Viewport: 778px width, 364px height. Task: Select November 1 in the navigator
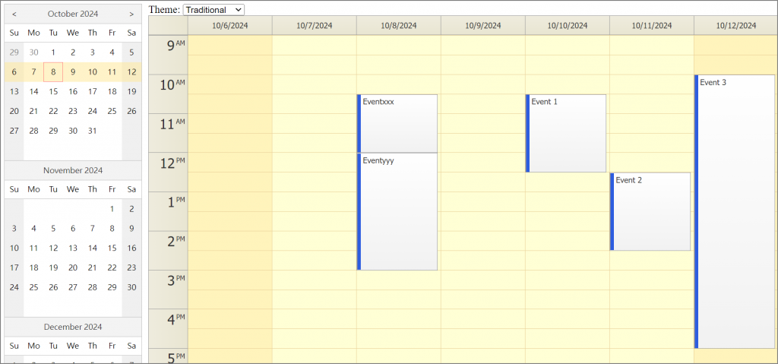point(112,209)
